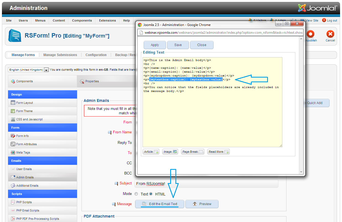Click the Article button below the editor
The image size is (342, 222).
(x=151, y=152)
